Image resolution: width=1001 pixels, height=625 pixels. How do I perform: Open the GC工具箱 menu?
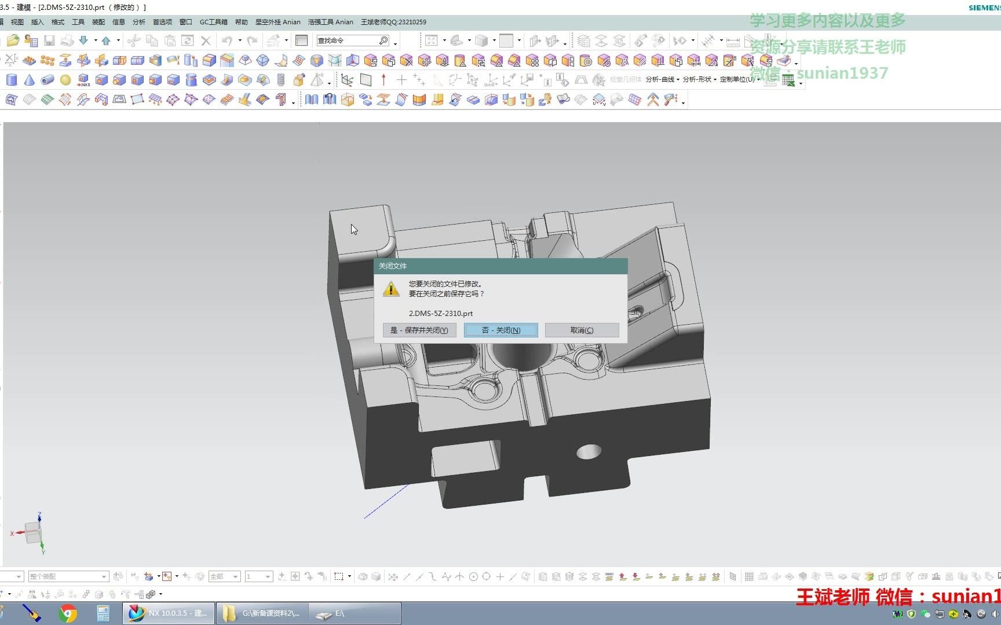click(x=214, y=22)
